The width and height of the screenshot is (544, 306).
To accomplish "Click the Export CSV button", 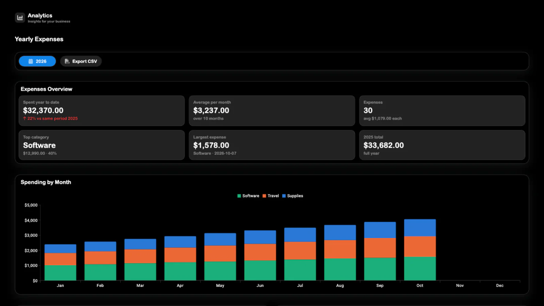I will coord(81,61).
